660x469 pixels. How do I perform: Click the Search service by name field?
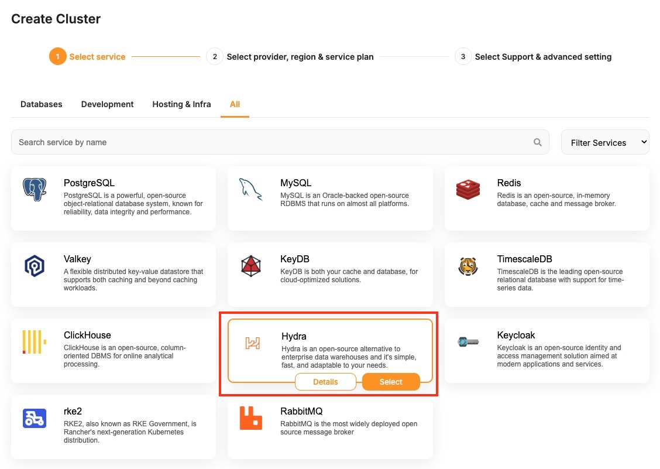click(x=269, y=142)
